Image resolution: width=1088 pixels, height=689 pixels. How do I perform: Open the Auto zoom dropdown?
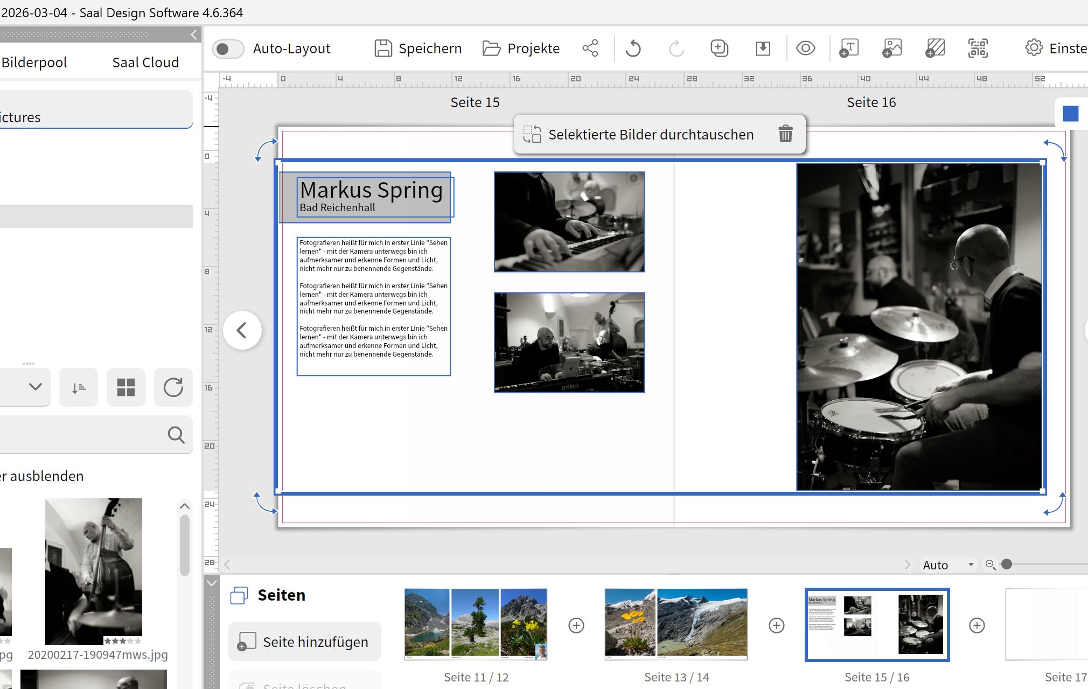(x=948, y=565)
